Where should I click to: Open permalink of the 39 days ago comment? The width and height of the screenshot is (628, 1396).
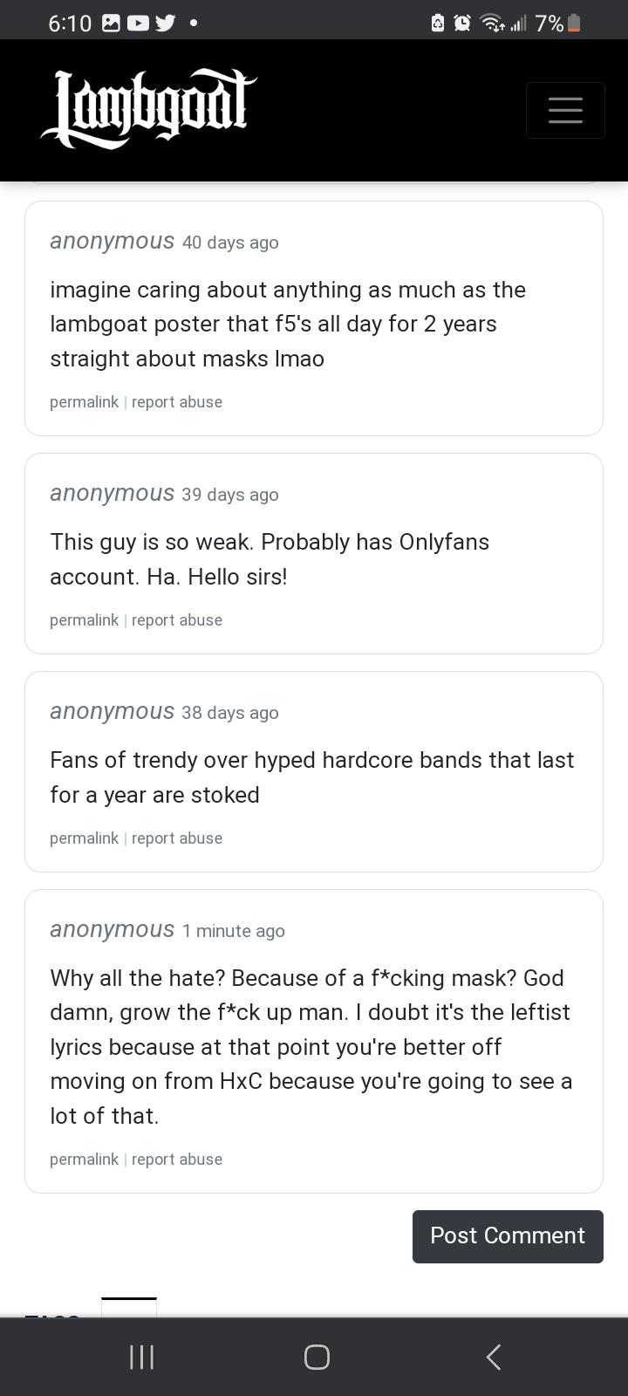click(x=84, y=620)
